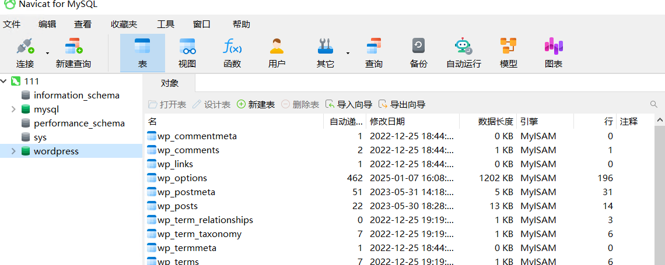Select the 视图 (View) toolbar icon
This screenshot has width=665, height=265.
pos(187,54)
